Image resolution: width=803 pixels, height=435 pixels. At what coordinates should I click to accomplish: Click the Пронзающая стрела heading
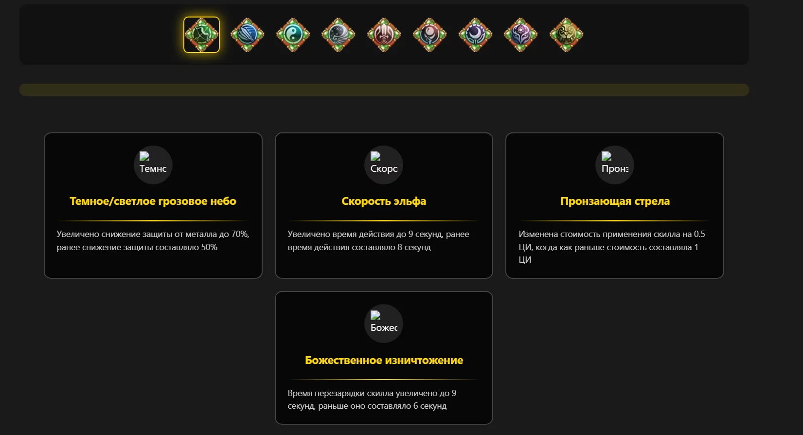[x=615, y=201]
